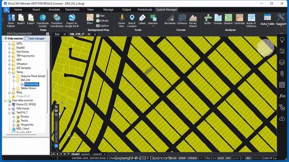Viewport: 289px width, 162px height.
Task: Click the Look From view widget
Action: pos(265,48)
